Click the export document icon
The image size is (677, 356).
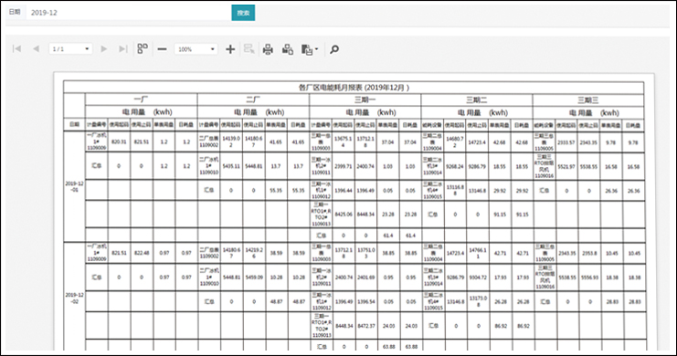pos(307,49)
